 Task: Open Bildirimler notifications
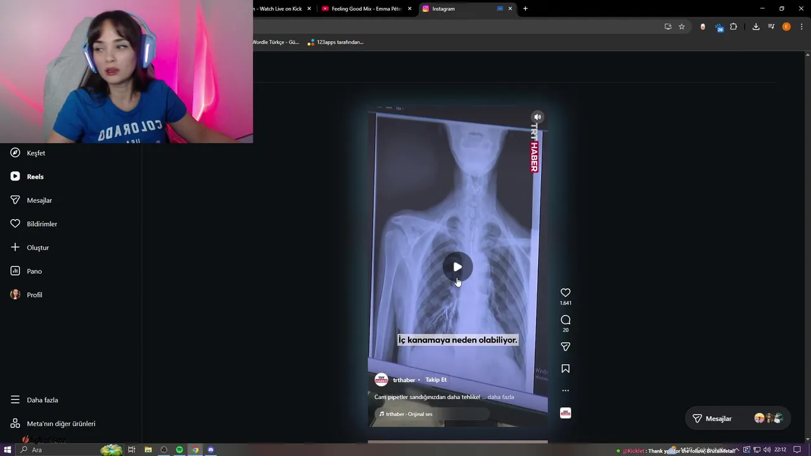[34, 224]
